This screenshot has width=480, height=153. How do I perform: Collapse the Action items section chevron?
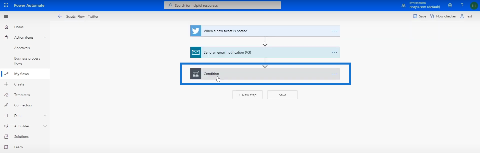pyautogui.click(x=45, y=37)
